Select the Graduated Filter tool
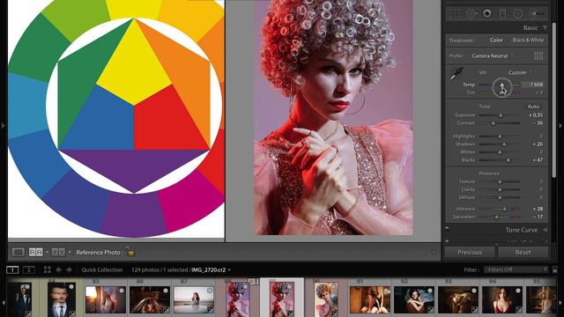Screen dimensions: 564x317 click(x=502, y=14)
